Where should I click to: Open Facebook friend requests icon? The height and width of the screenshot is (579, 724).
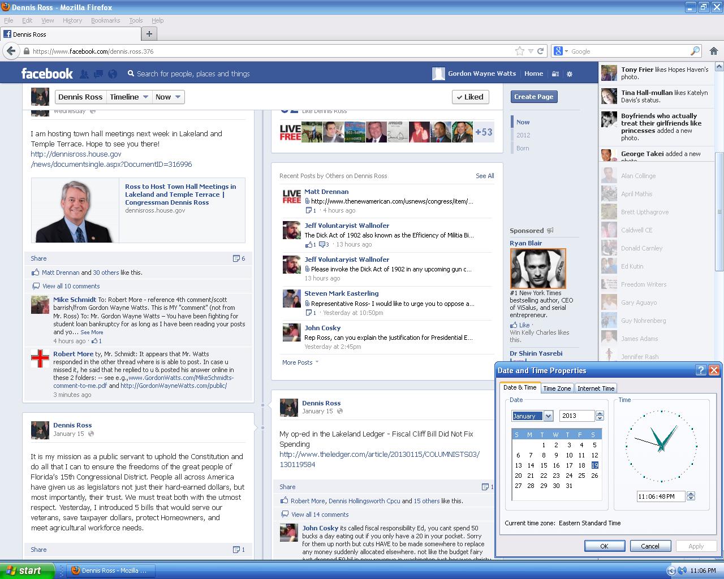[x=84, y=74]
